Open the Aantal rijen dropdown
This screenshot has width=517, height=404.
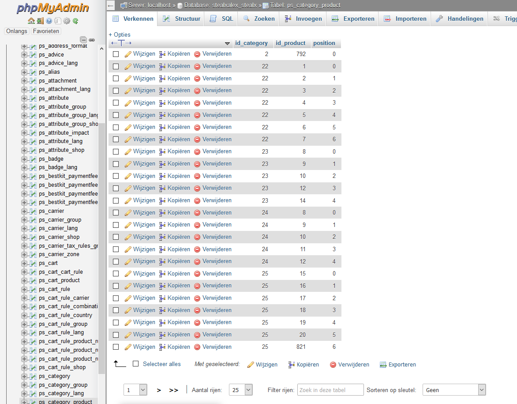(x=241, y=390)
